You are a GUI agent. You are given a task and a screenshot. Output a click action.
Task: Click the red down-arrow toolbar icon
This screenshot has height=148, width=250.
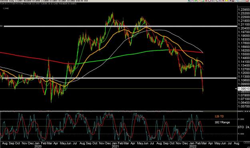click(x=223, y=1)
